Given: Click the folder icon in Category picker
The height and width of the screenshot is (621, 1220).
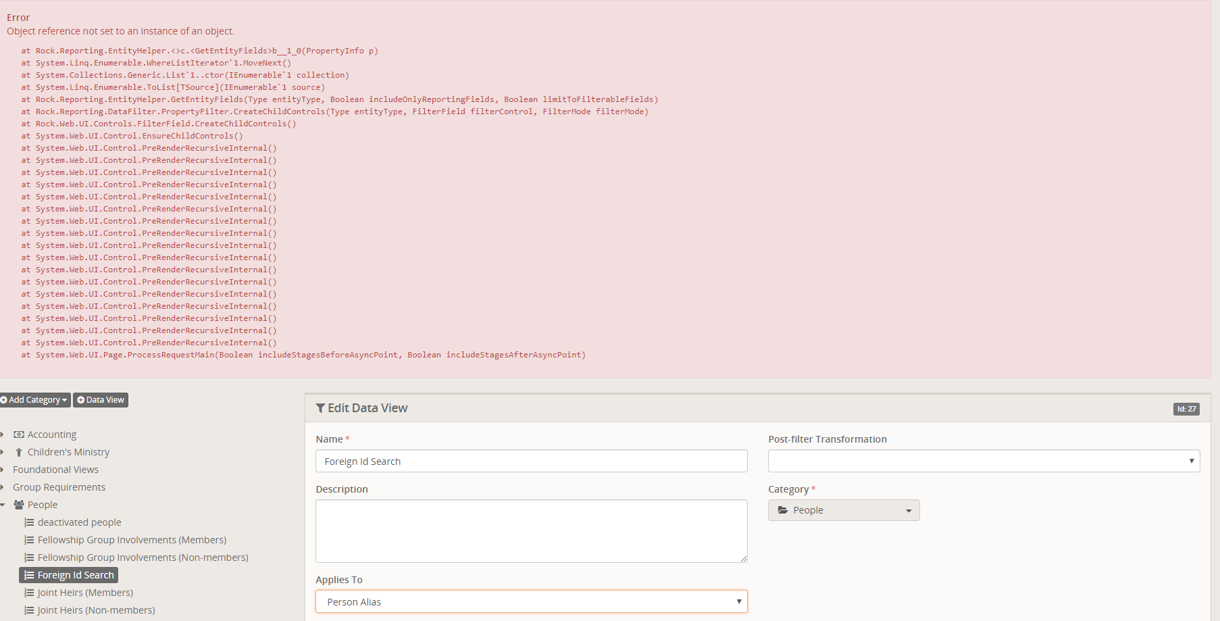Looking at the screenshot, I should point(783,510).
